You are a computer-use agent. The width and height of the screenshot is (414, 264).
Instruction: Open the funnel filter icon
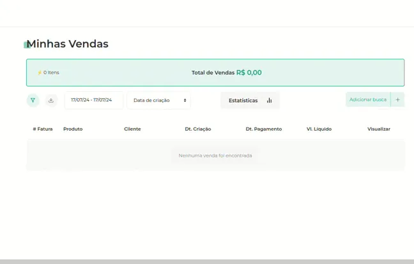tap(33, 100)
